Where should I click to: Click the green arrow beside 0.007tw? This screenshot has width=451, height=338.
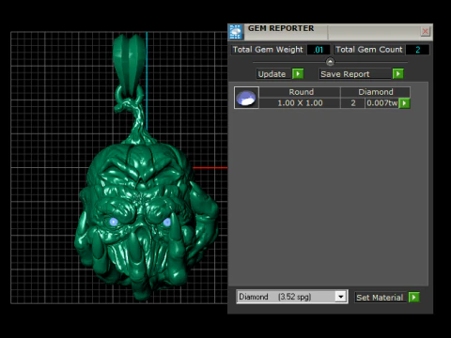pyautogui.click(x=404, y=103)
